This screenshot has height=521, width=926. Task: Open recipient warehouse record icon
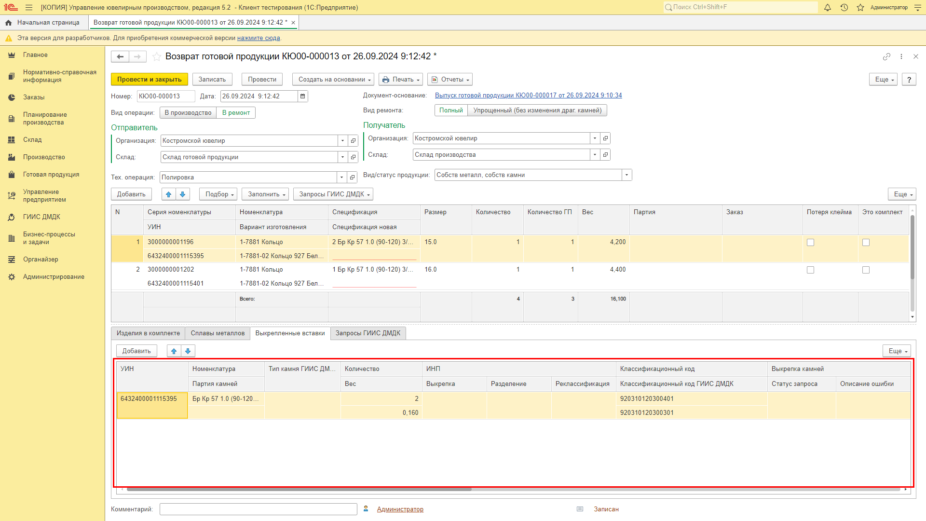click(x=605, y=155)
